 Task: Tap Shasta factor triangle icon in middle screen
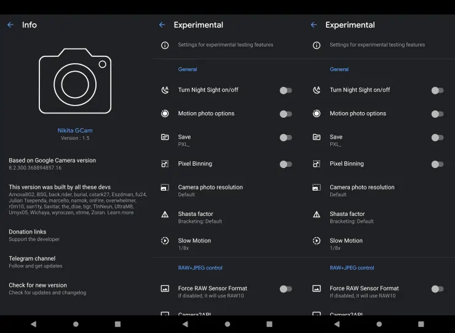point(165,214)
